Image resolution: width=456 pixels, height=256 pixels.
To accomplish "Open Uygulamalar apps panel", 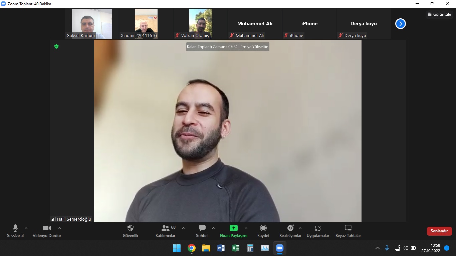I will click(318, 231).
